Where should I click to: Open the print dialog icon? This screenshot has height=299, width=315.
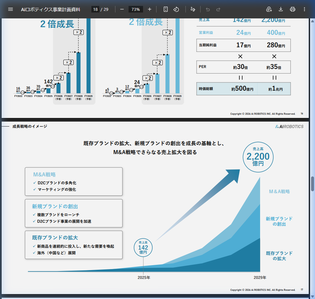click(x=292, y=9)
